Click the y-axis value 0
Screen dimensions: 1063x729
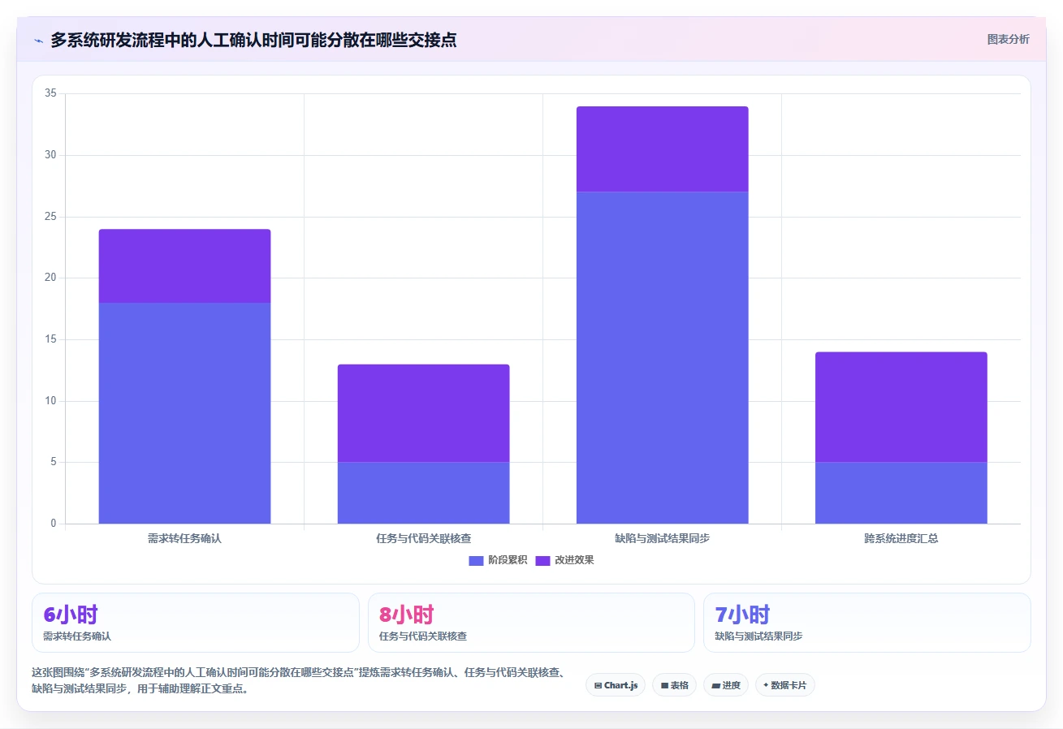pyautogui.click(x=54, y=524)
